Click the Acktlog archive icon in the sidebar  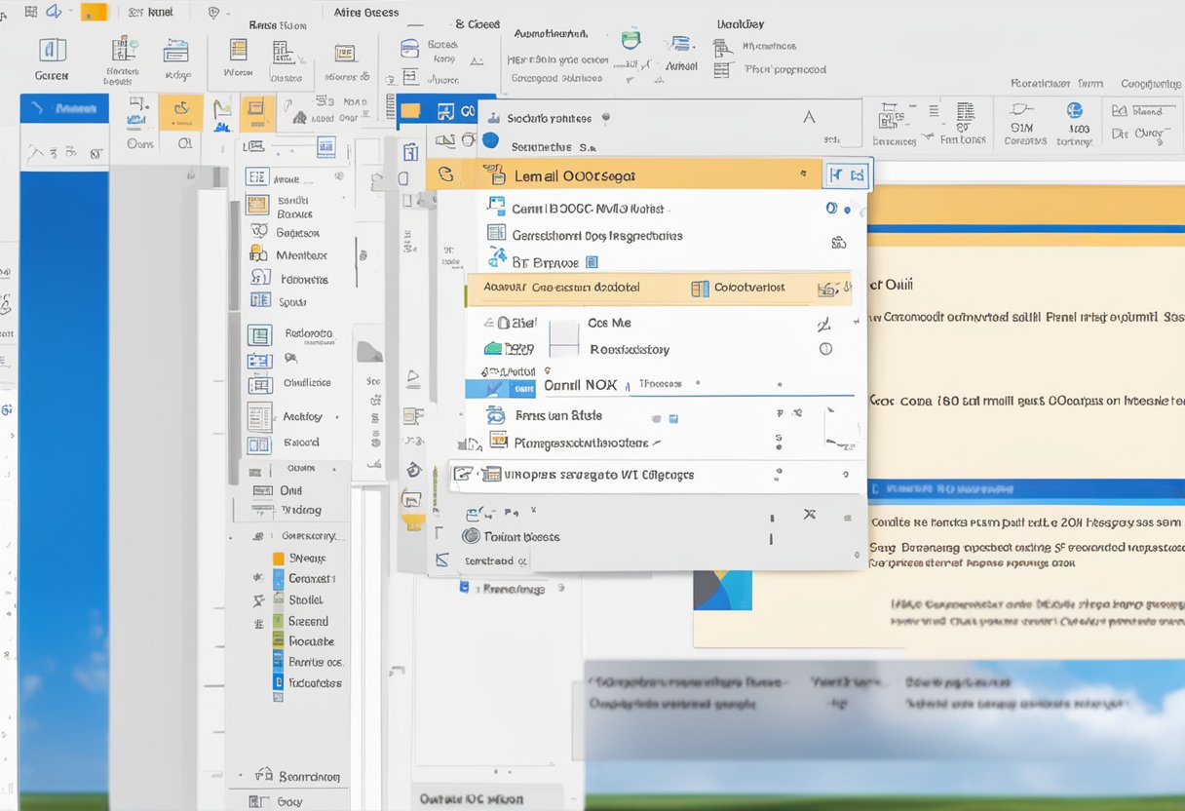click(x=260, y=415)
